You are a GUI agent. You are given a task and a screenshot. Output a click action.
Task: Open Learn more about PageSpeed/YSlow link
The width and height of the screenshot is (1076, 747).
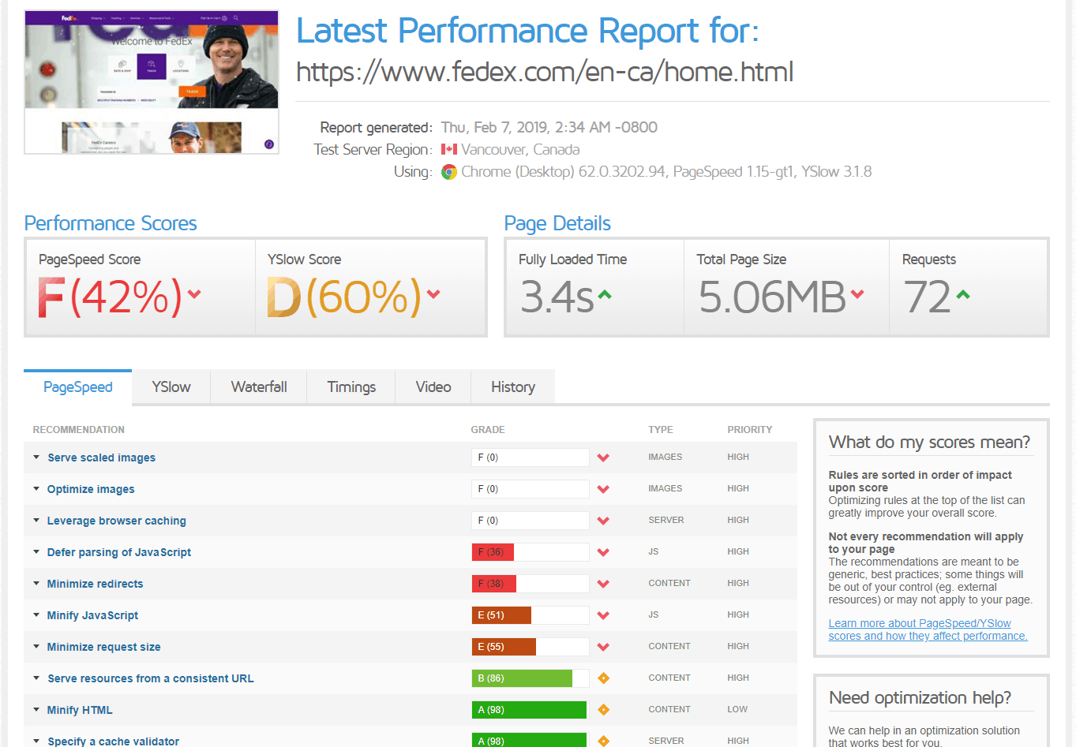click(x=928, y=629)
